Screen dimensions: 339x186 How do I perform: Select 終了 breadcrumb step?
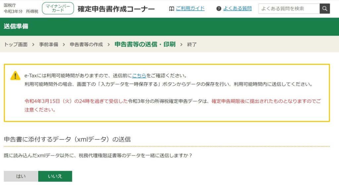192,44
